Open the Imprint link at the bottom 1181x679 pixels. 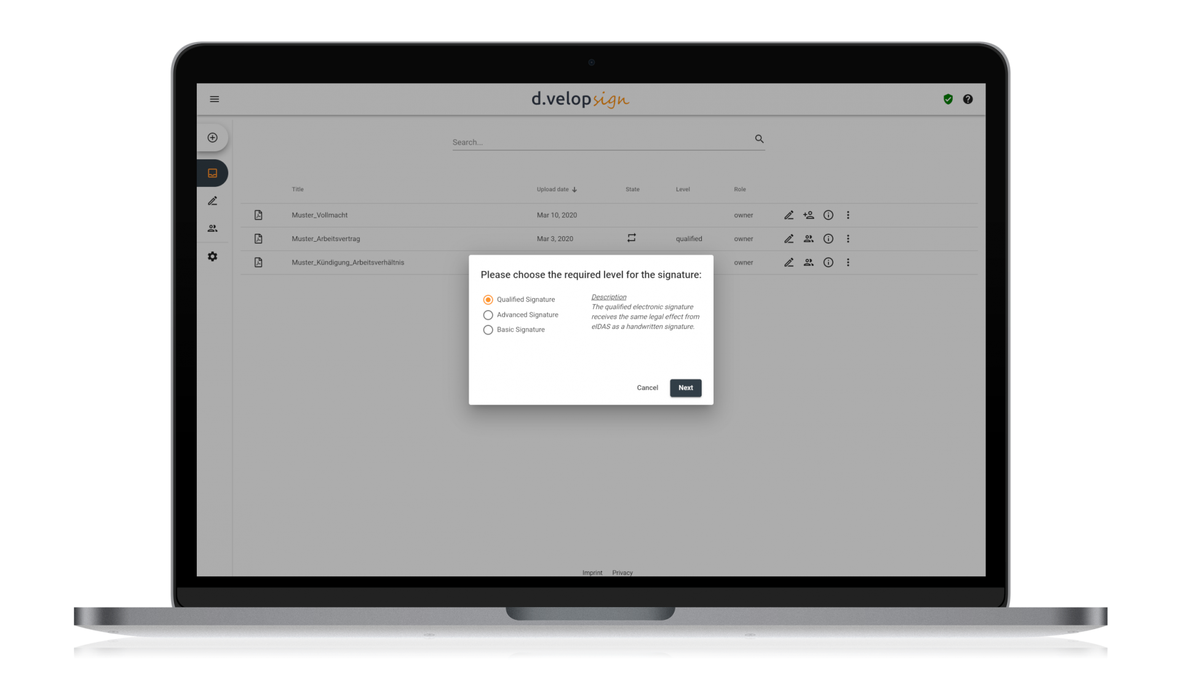pos(592,573)
